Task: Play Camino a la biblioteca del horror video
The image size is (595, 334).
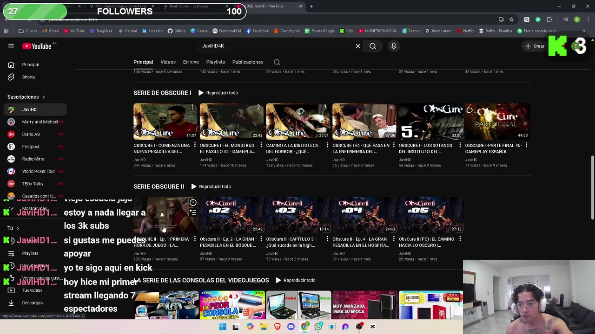Action: (298, 122)
